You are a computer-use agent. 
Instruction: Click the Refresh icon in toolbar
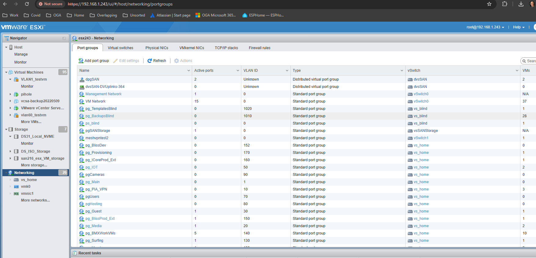click(150, 61)
